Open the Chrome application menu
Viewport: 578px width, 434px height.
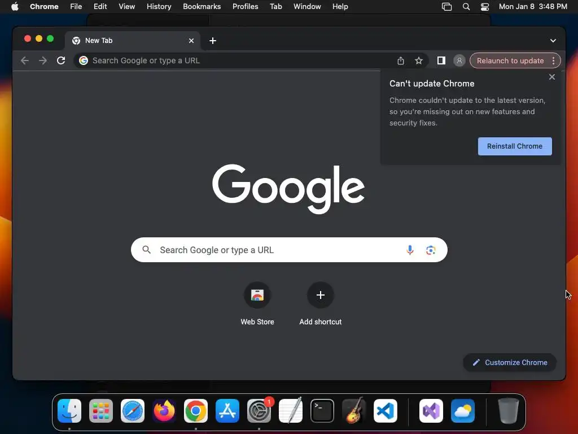point(44,7)
